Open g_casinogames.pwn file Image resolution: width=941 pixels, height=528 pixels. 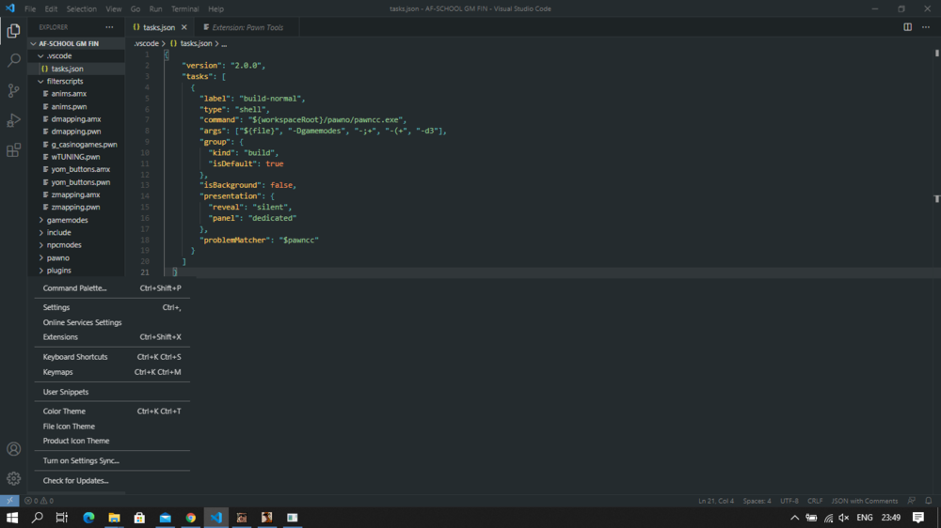[77, 145]
